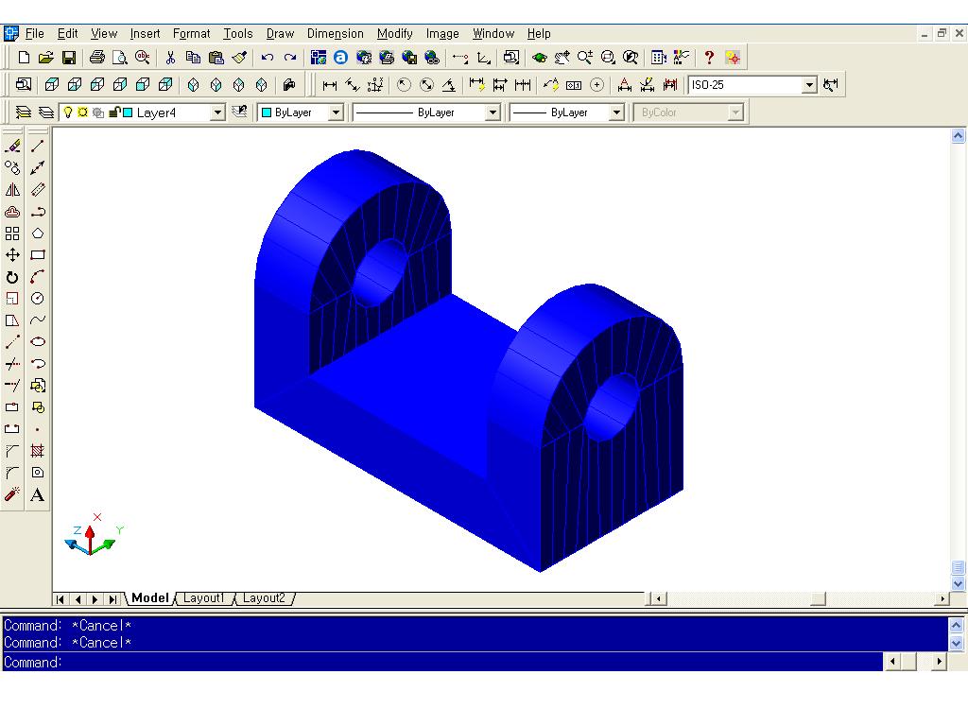Create a new drawing with New icon

[24, 58]
